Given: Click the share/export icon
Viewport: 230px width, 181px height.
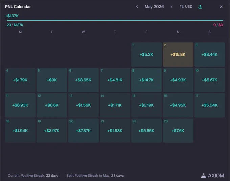Looking at the screenshot, I should [200, 7].
